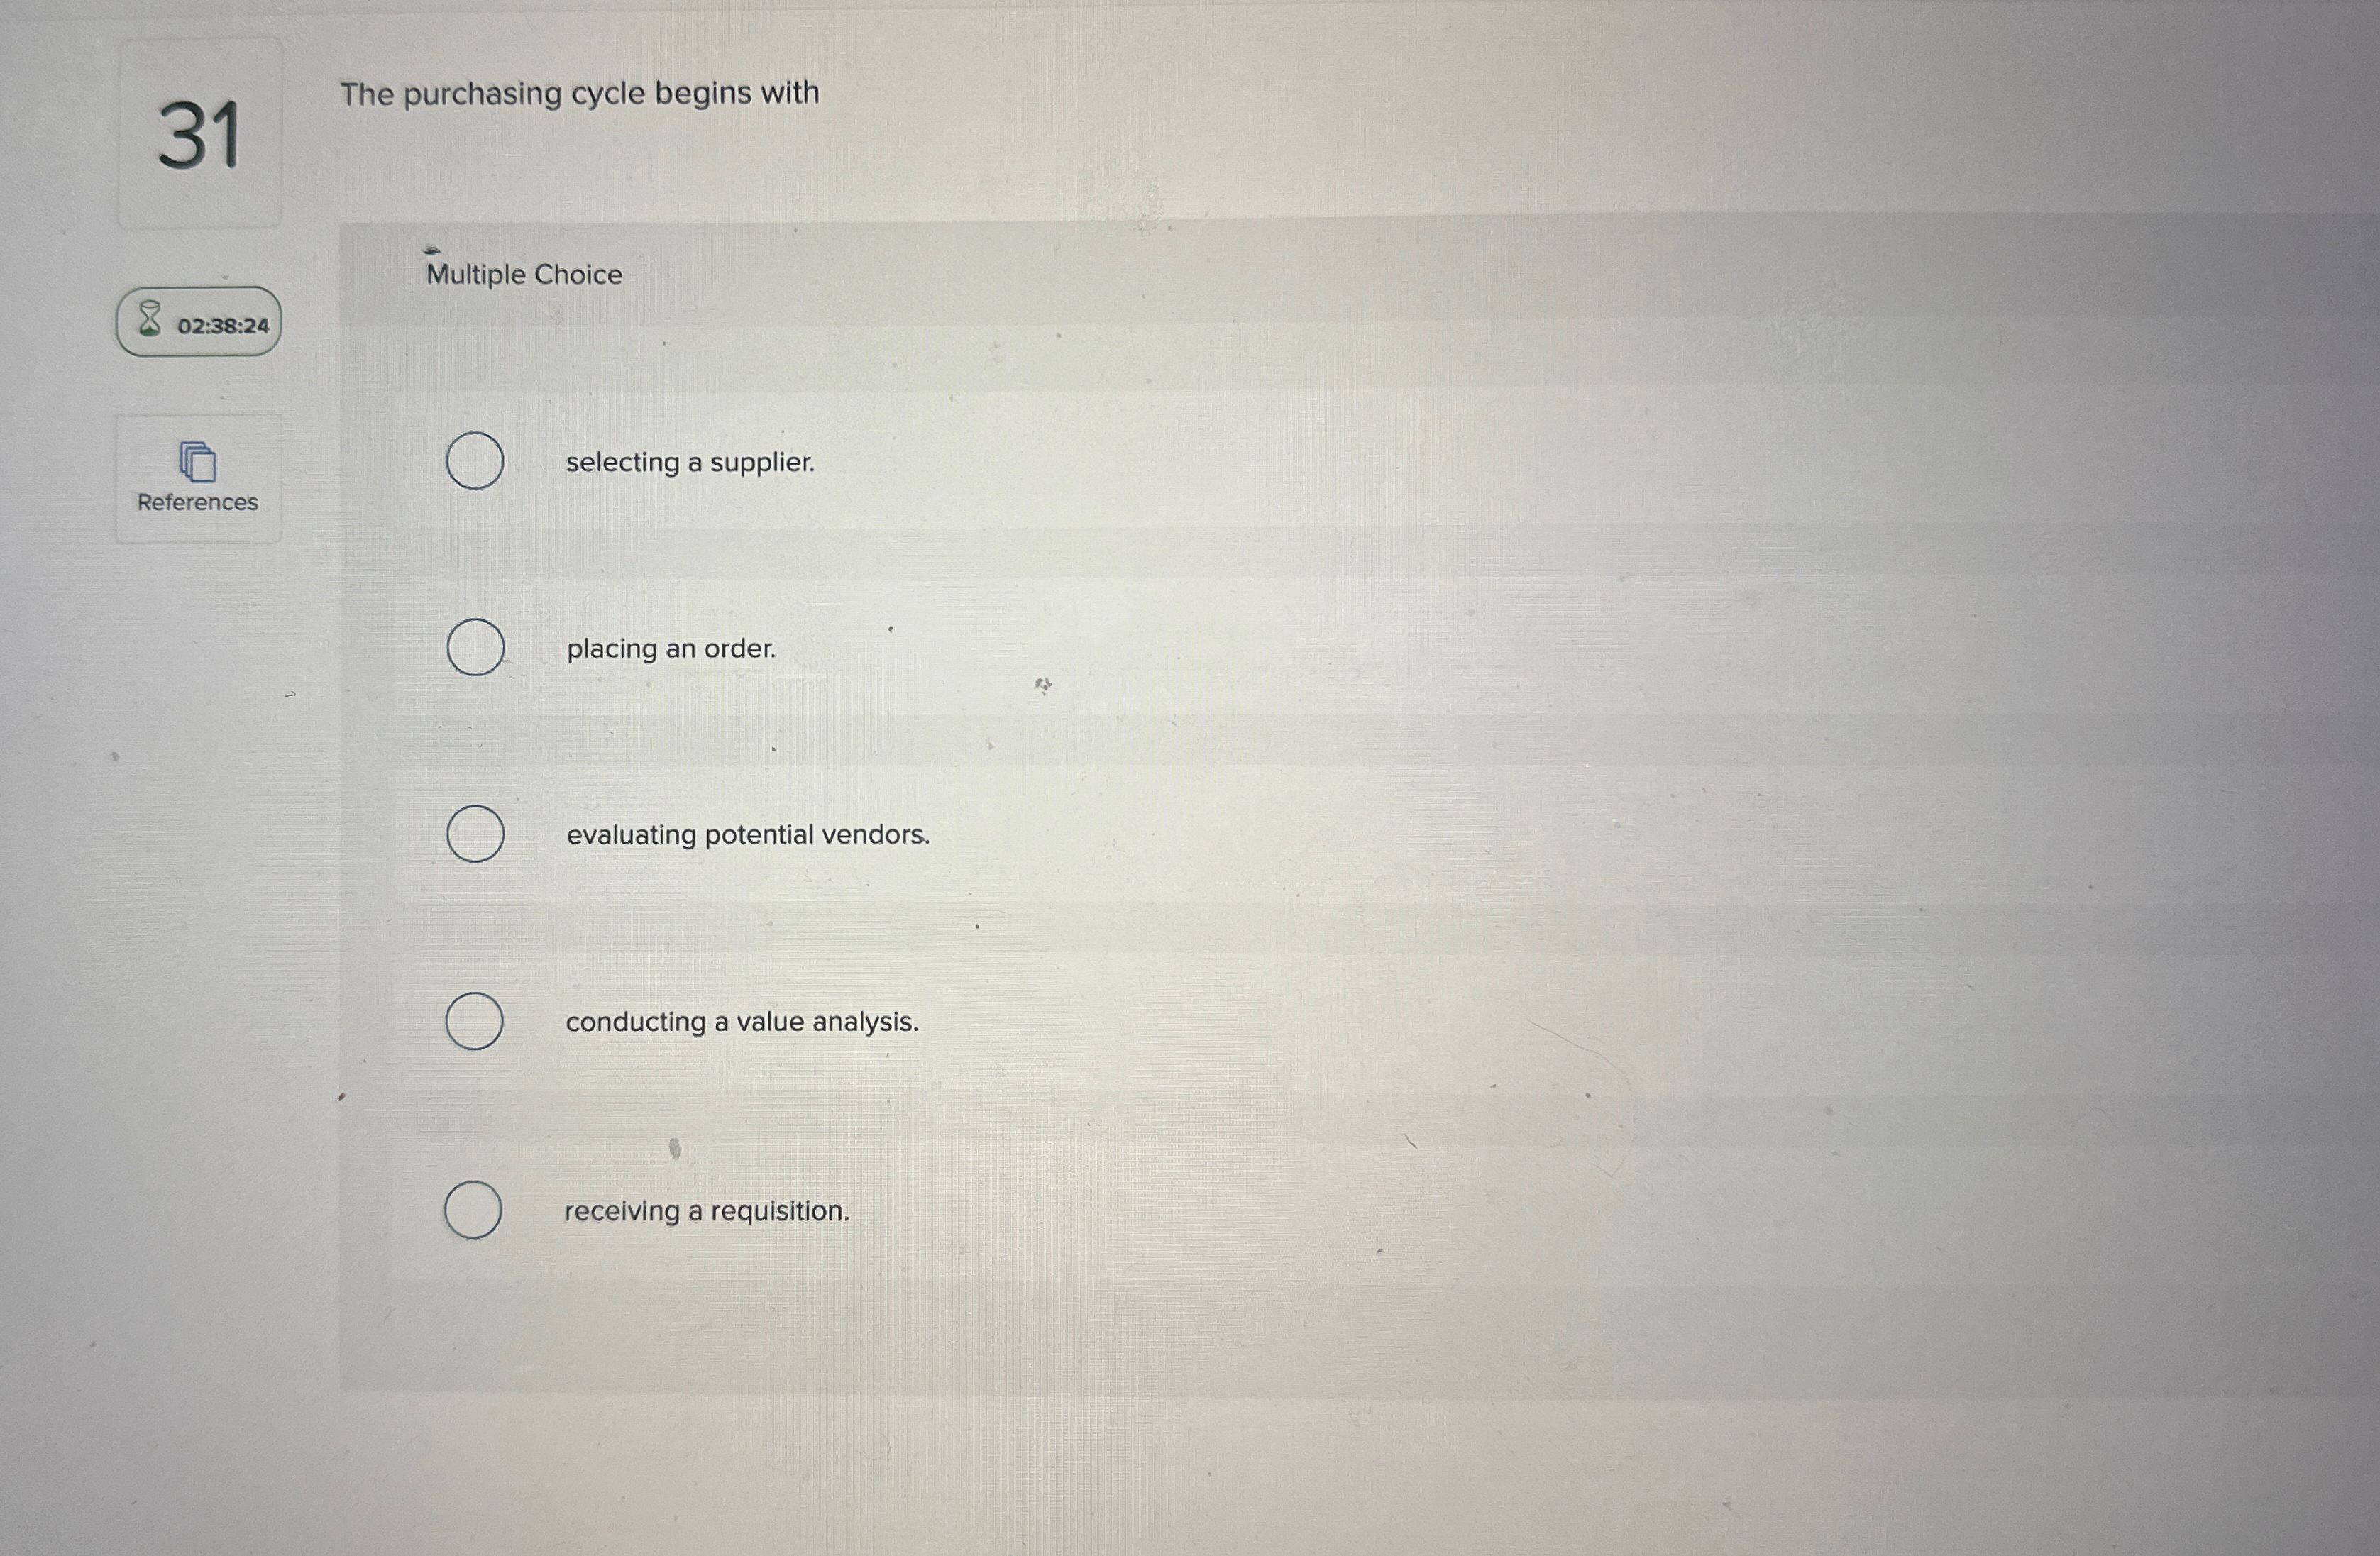Mark 'conducting a value analysis' as your answer
The image size is (2380, 1556).
pos(475,1021)
